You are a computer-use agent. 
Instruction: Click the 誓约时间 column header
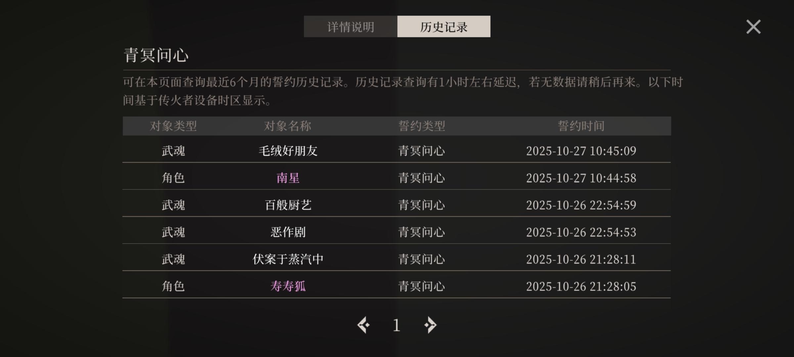coord(581,126)
